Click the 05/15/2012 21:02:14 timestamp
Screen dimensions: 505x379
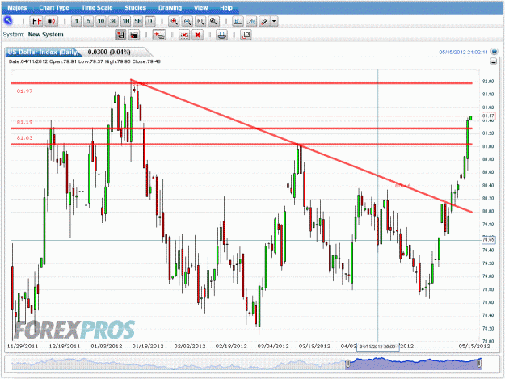click(x=464, y=52)
